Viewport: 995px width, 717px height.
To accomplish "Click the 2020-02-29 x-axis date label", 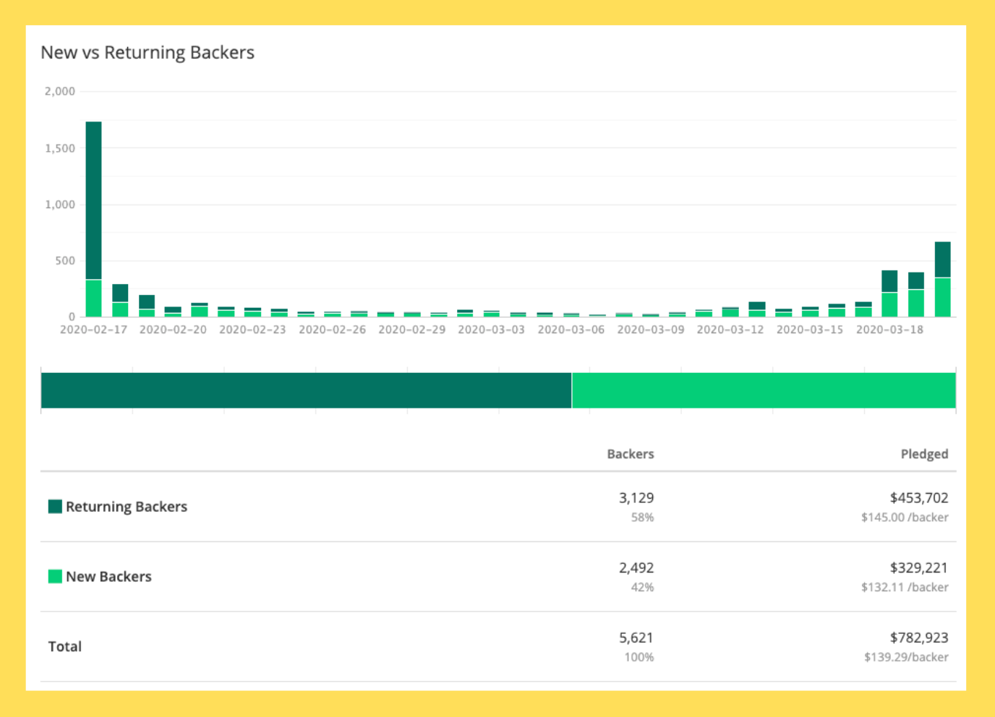I will coord(412,330).
